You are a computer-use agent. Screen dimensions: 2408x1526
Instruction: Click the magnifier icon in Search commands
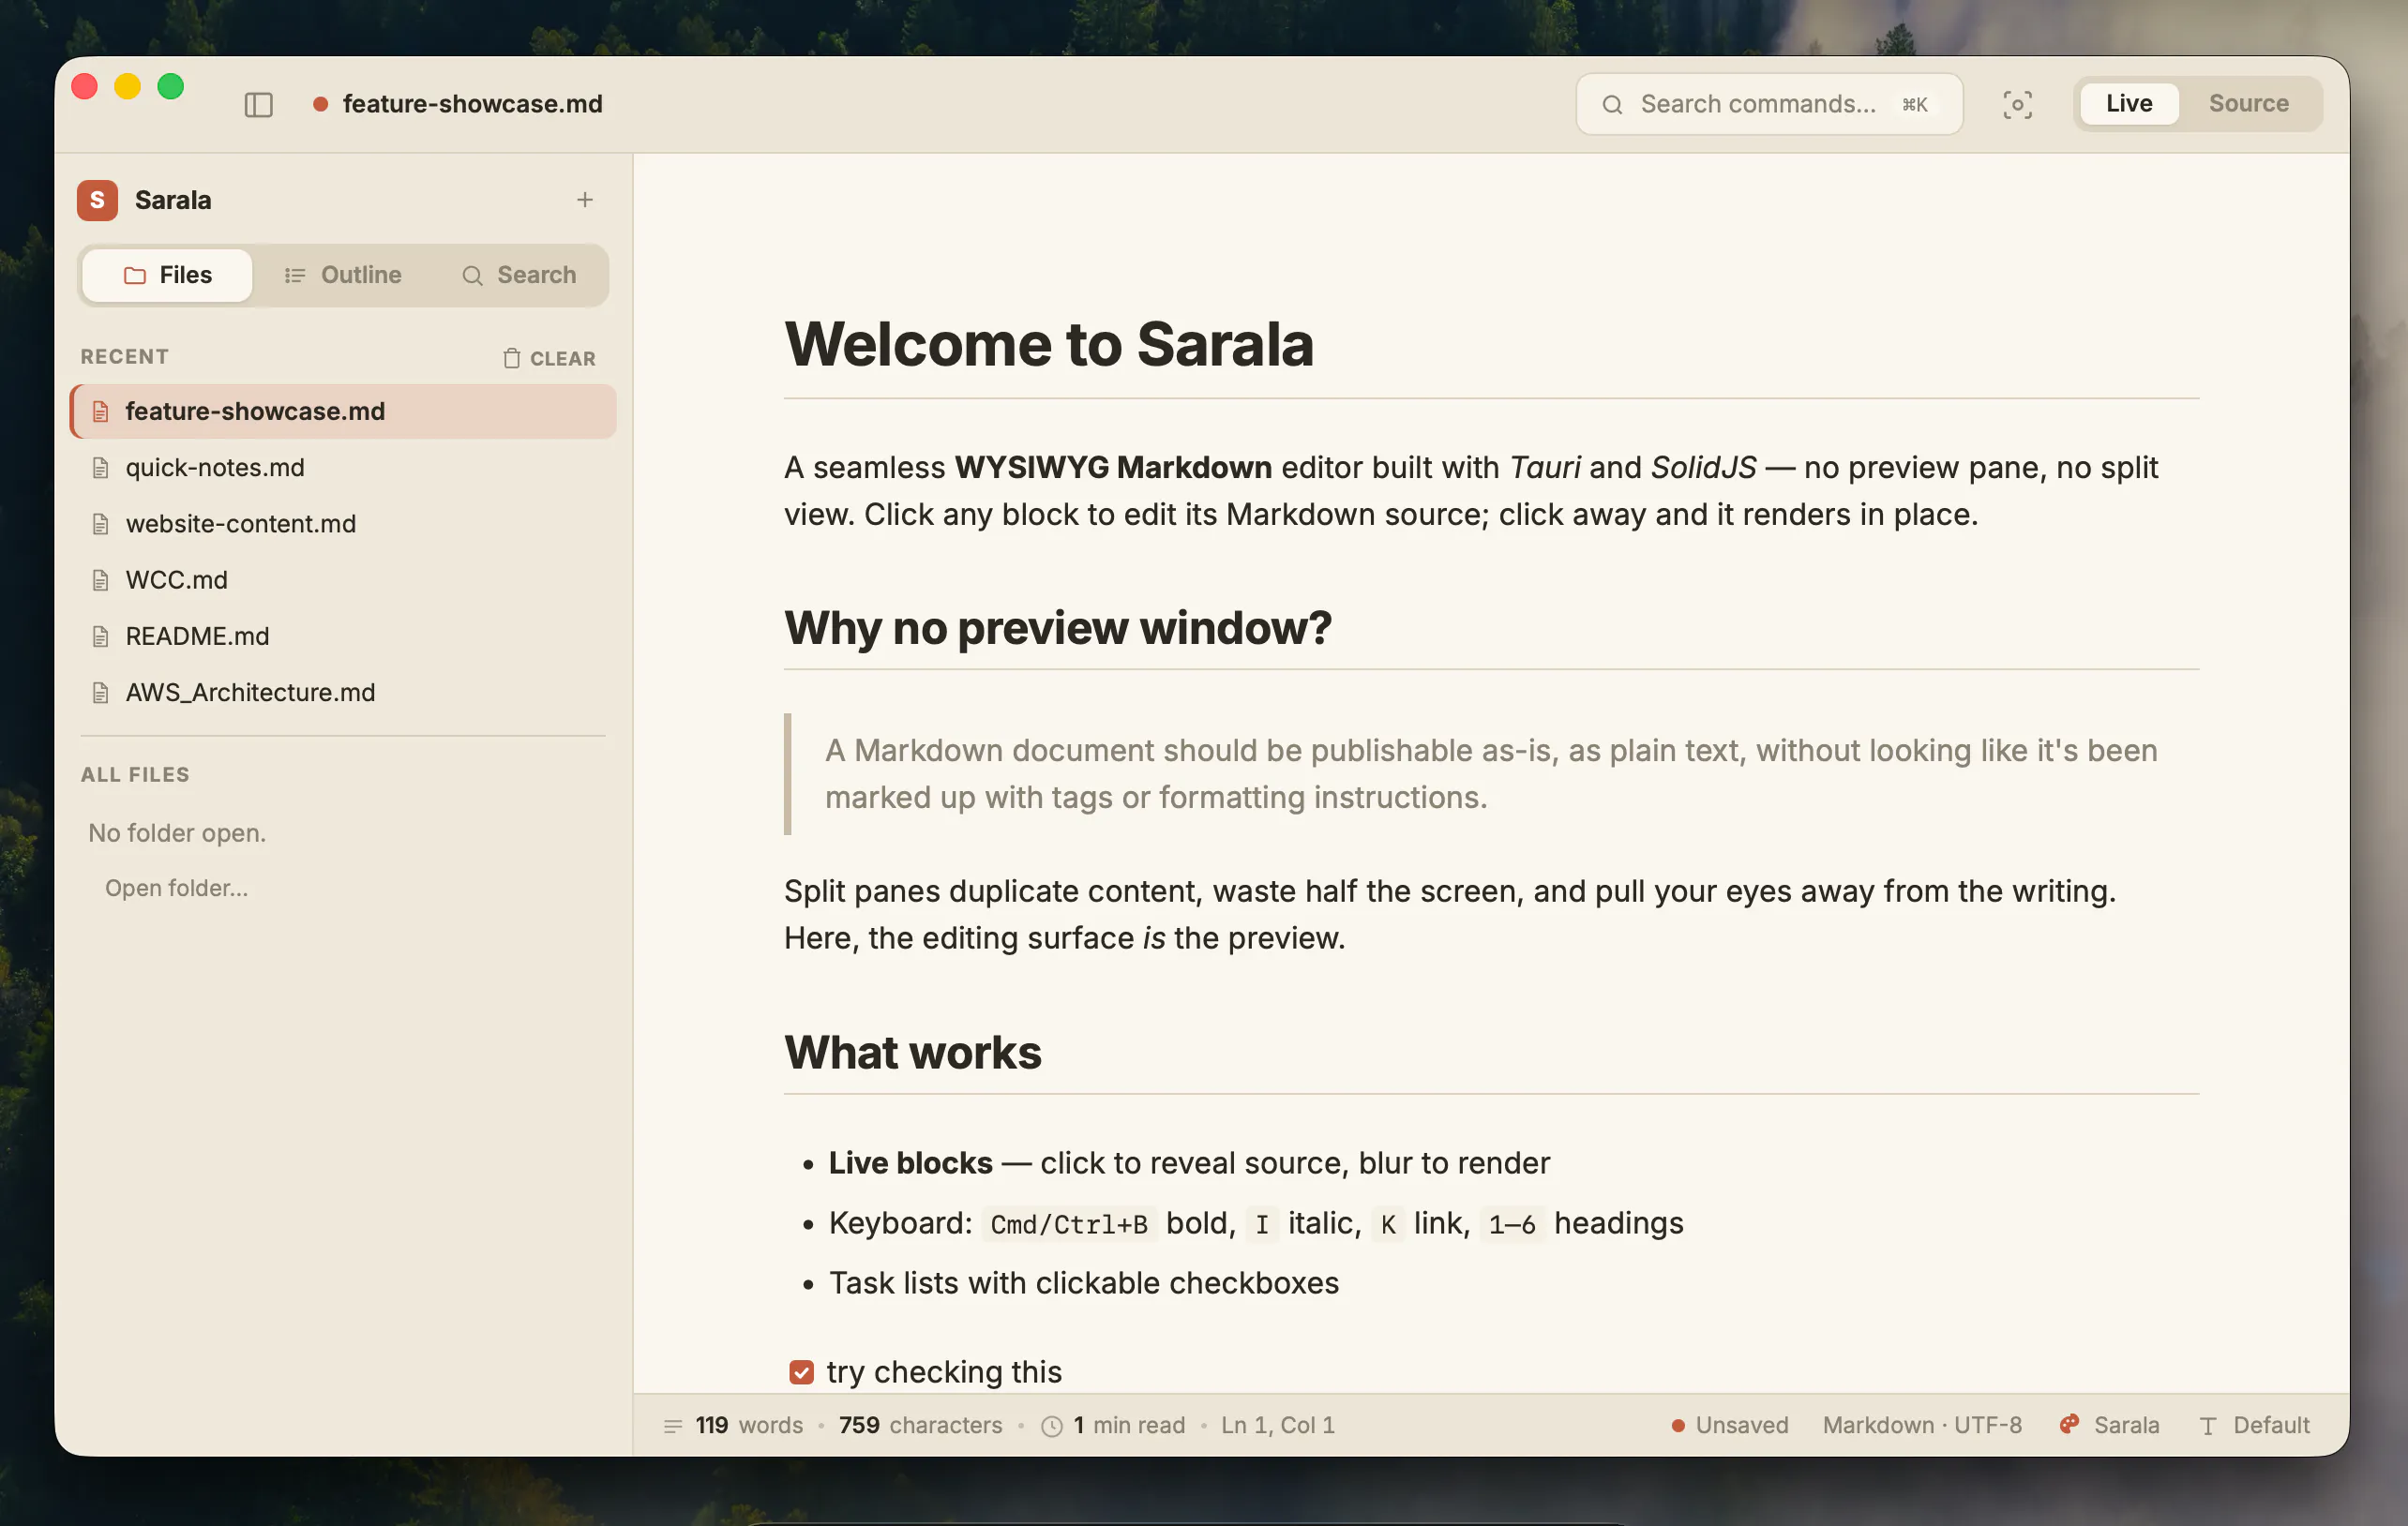(1612, 104)
